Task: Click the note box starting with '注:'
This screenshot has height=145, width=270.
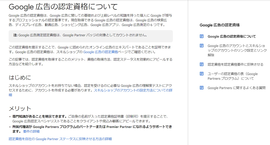Action: tap(91, 36)
